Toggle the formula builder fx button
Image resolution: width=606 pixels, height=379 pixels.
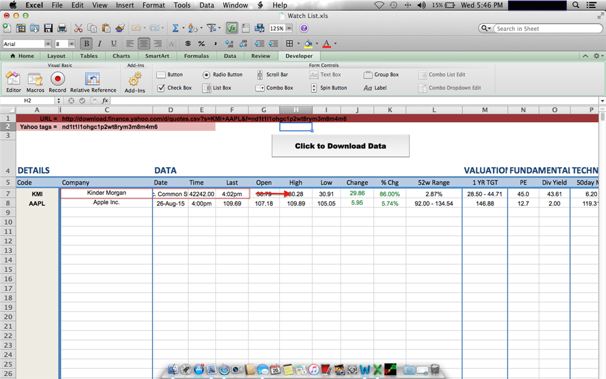pyautogui.click(x=232, y=28)
